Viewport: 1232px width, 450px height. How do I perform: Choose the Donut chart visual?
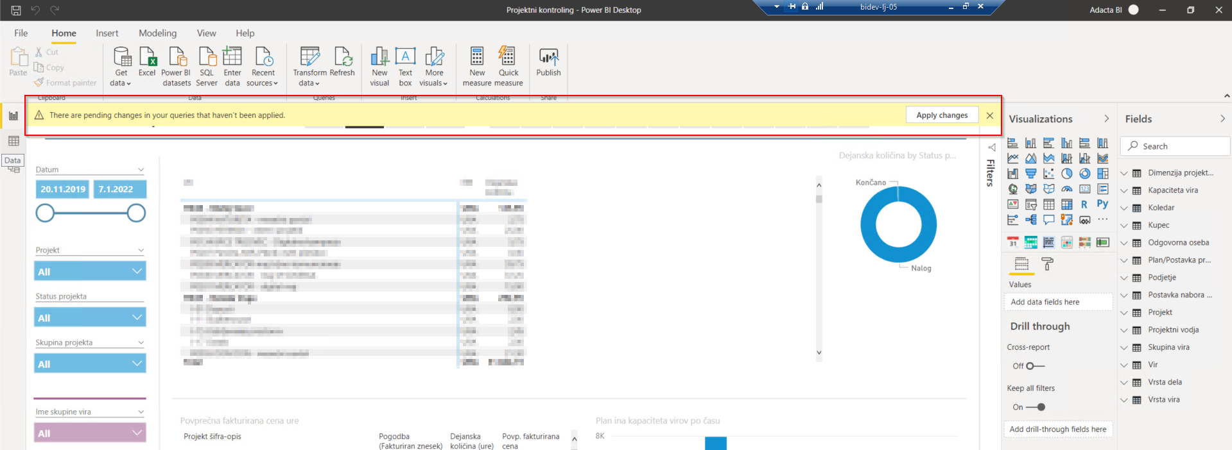(x=1084, y=174)
